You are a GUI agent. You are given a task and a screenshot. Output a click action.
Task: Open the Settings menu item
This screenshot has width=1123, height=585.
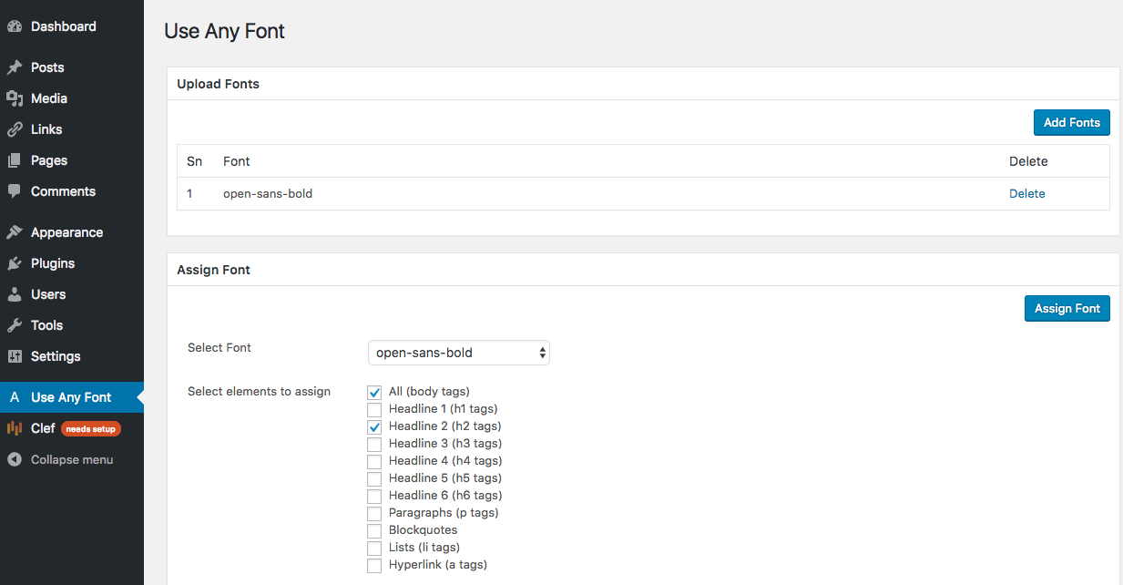[x=72, y=356]
